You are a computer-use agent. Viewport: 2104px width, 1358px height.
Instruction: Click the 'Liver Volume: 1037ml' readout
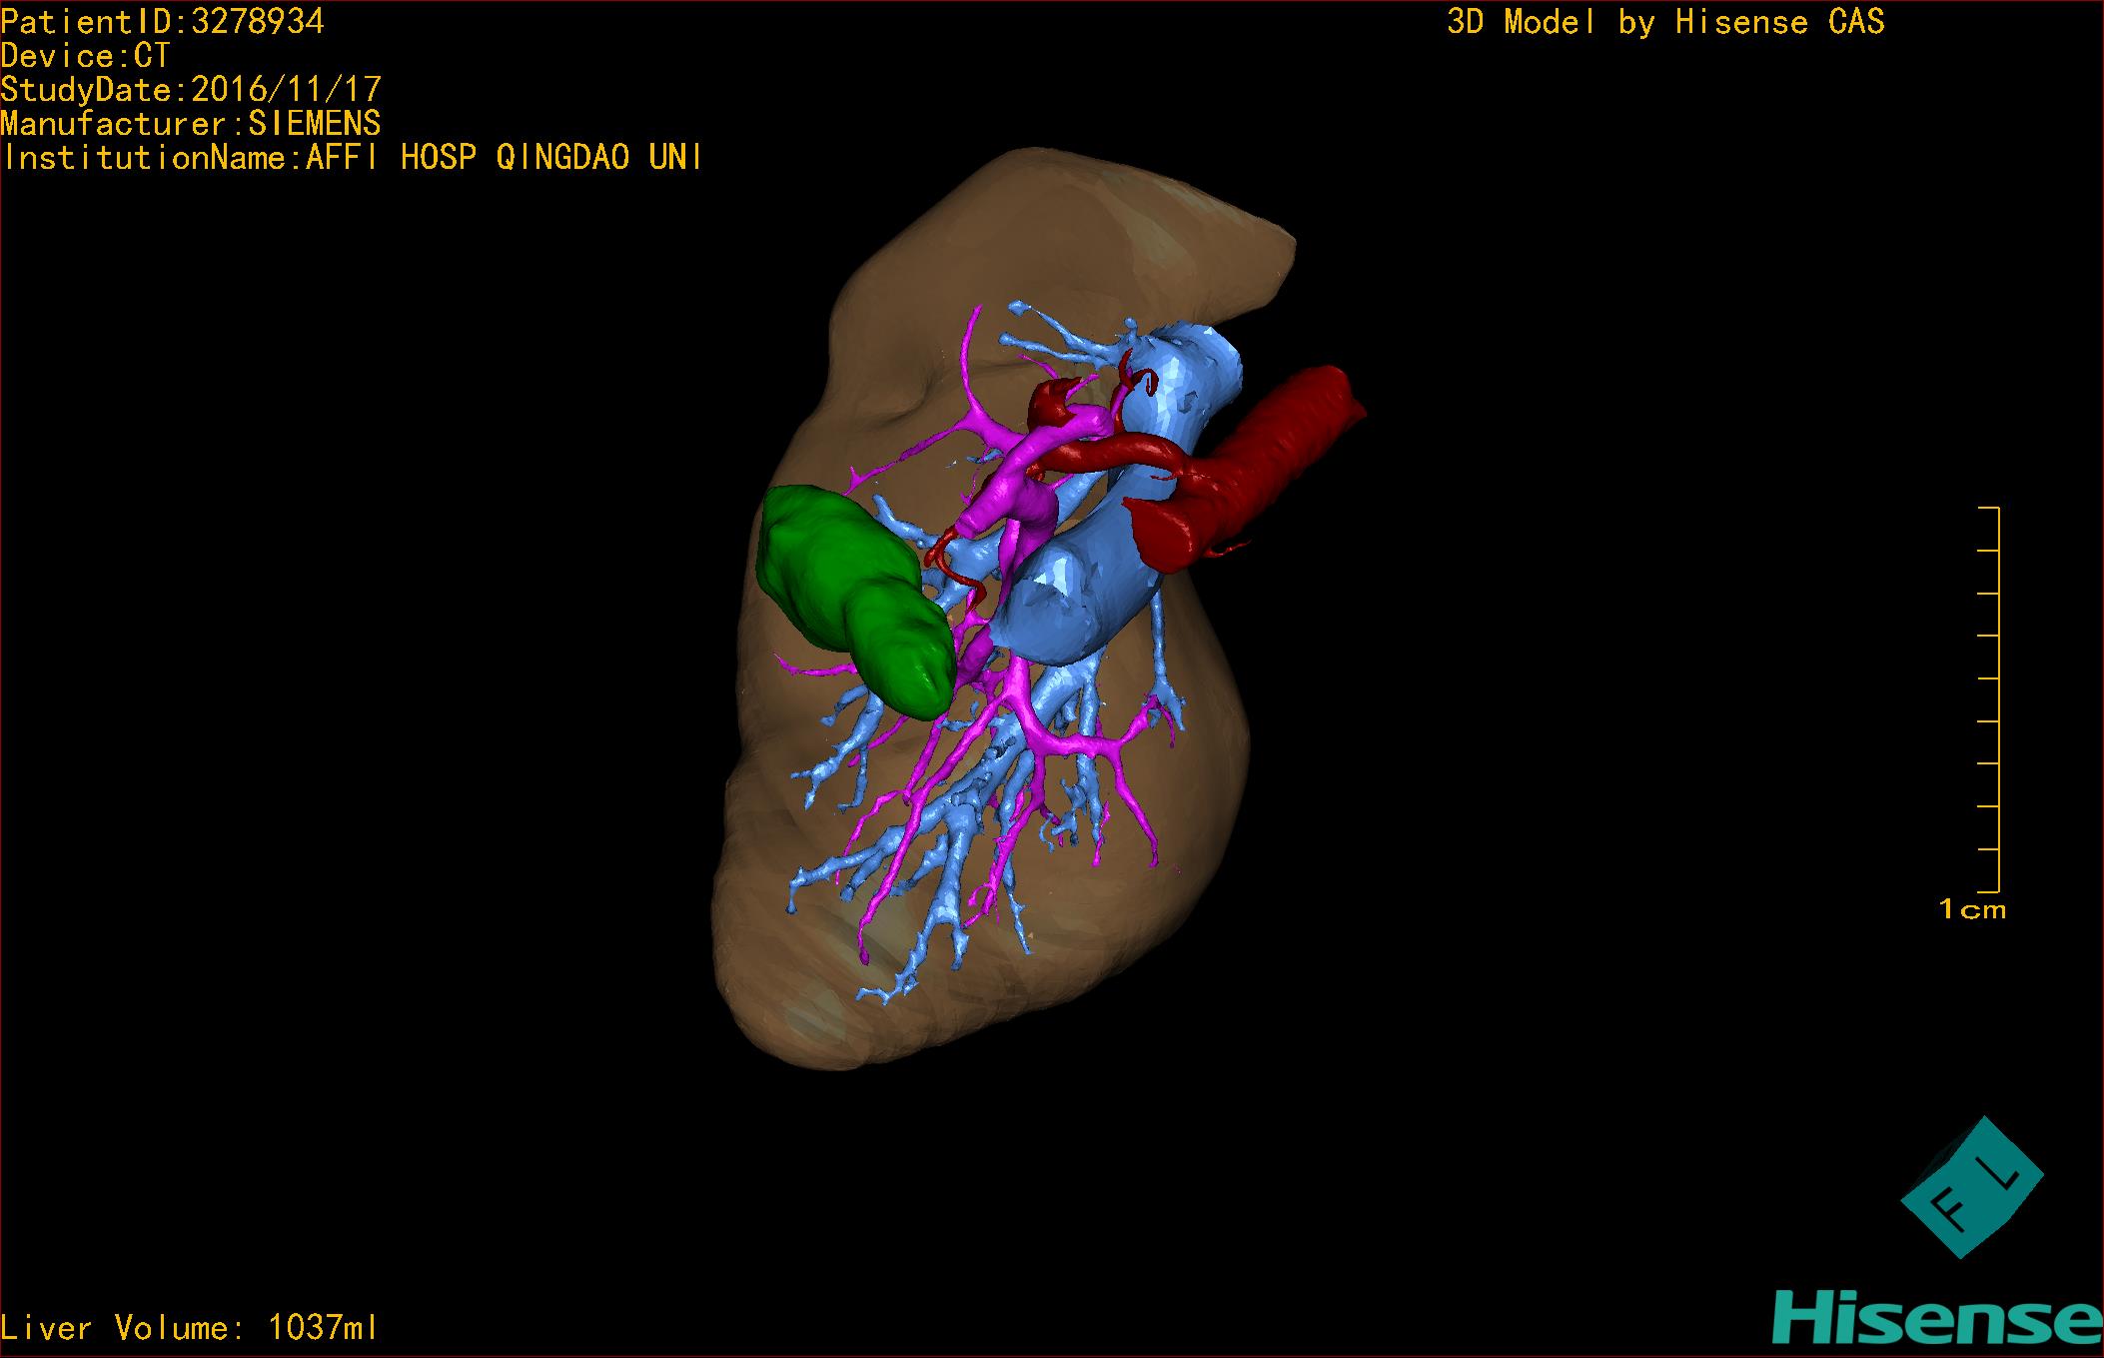190,1328
